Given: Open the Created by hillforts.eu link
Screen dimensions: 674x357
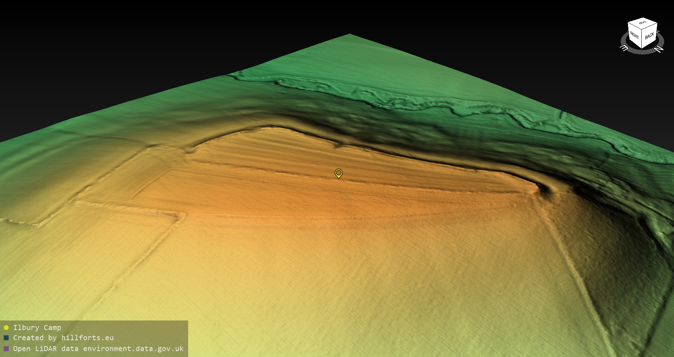Looking at the screenshot, I should [63, 338].
